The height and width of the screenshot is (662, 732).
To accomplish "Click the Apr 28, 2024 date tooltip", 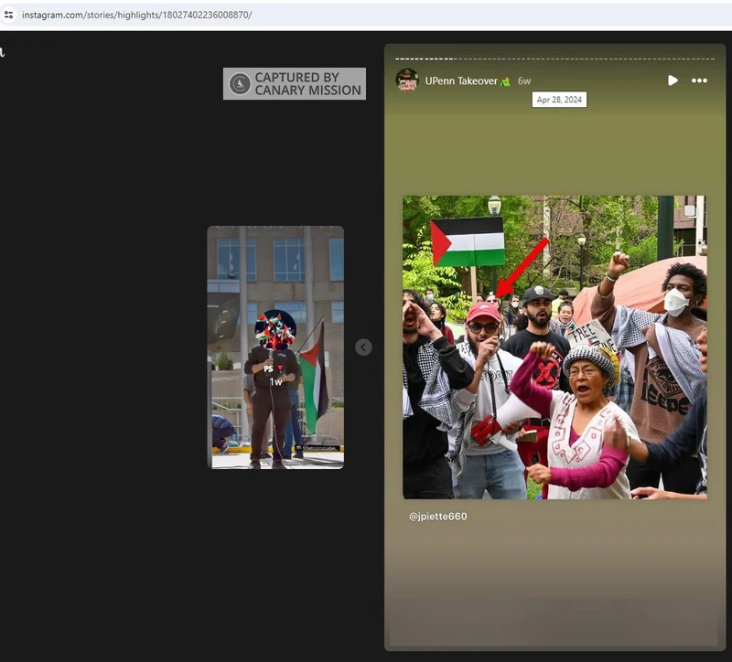I will coord(559,100).
